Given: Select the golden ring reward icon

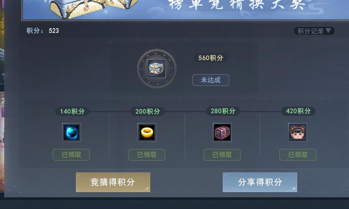Looking at the screenshot, I should [x=147, y=132].
